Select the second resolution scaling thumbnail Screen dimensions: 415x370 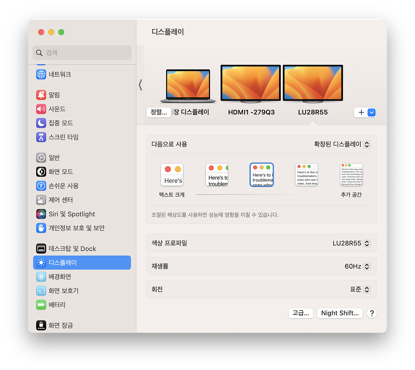click(217, 175)
